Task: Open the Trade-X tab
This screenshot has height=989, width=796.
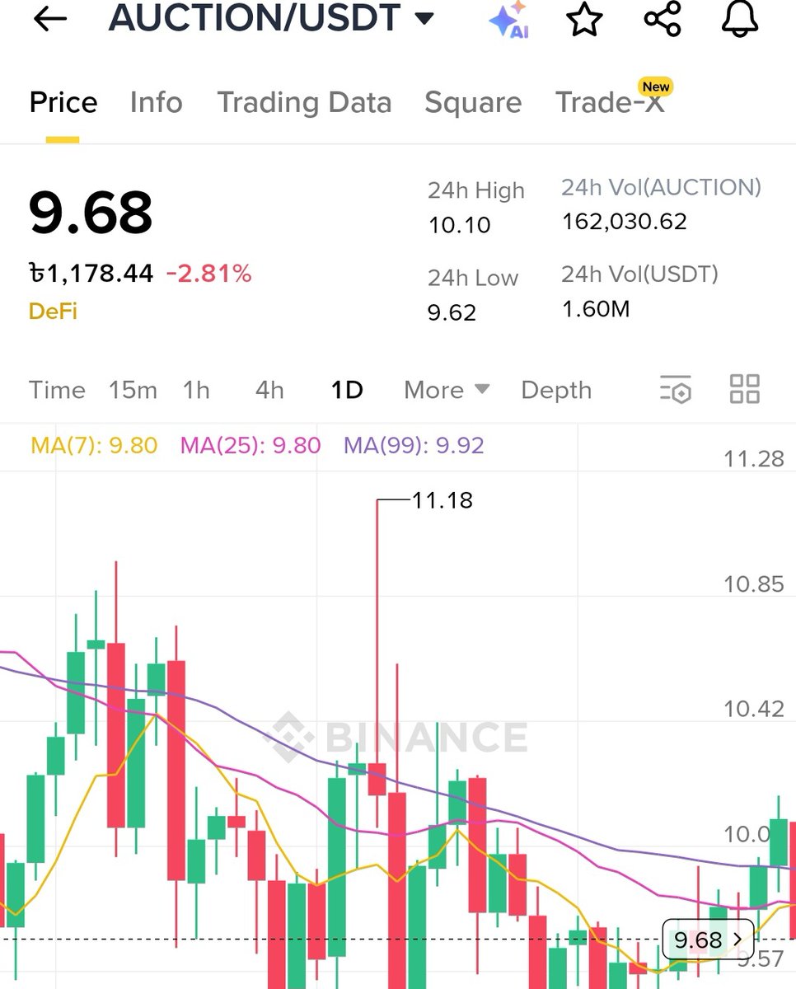Action: (610, 102)
